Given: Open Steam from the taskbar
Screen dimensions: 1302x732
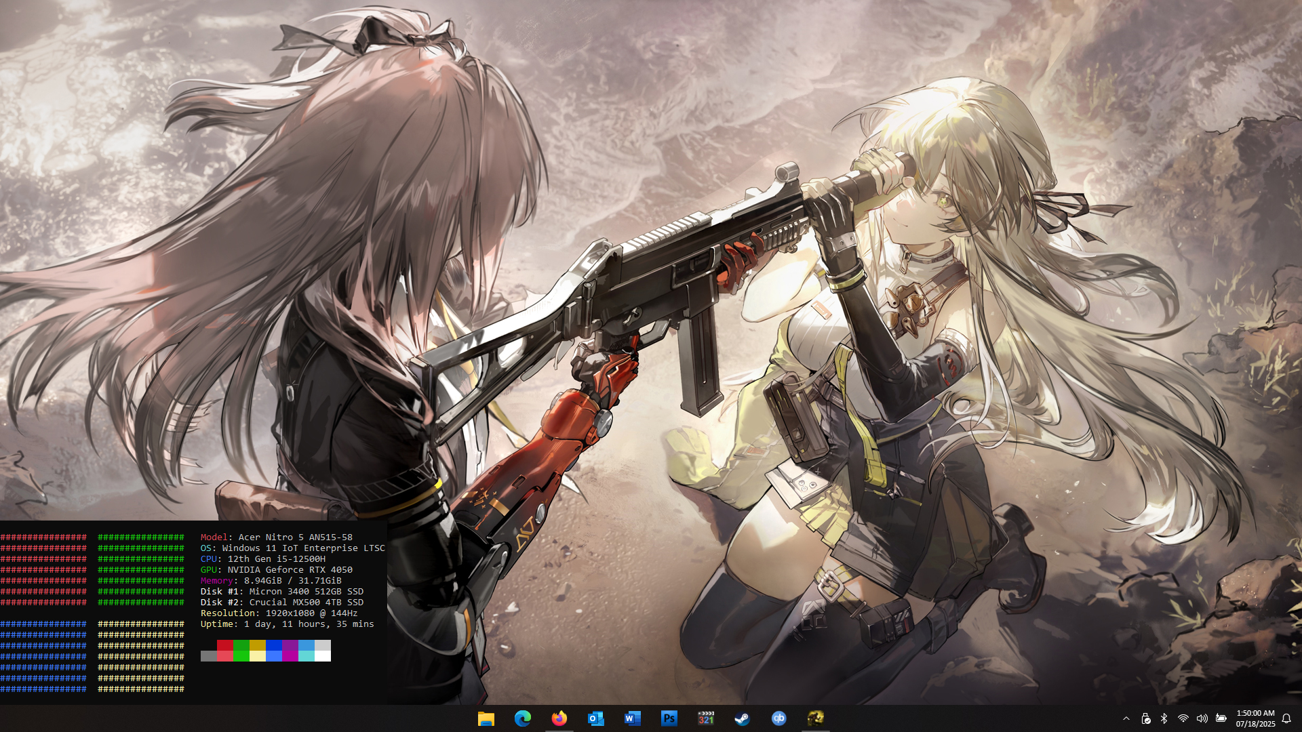Looking at the screenshot, I should pos(743,718).
